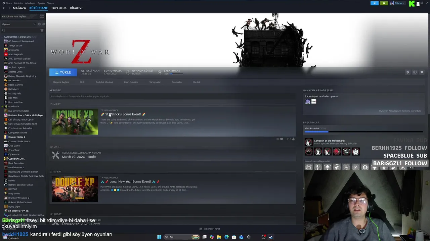Open the Oyunlar category dropdown
430x241 pixels.
[18, 24]
